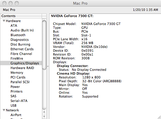Click the Hardware category label

point(13,21)
